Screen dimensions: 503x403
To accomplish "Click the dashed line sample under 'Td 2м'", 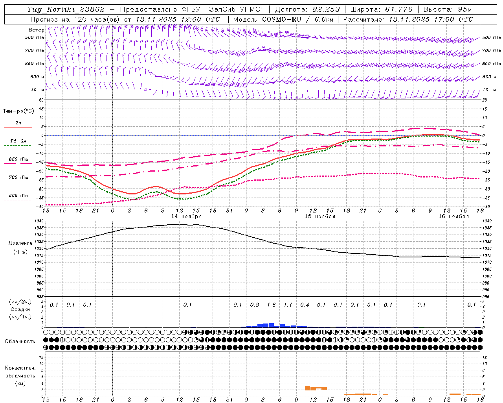I will point(17,146).
